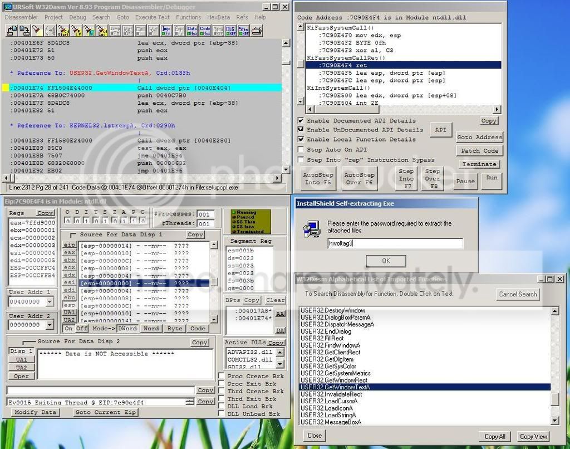
Task: Click the Exp Fn exported functions icon
Action: pyautogui.click(x=179, y=31)
